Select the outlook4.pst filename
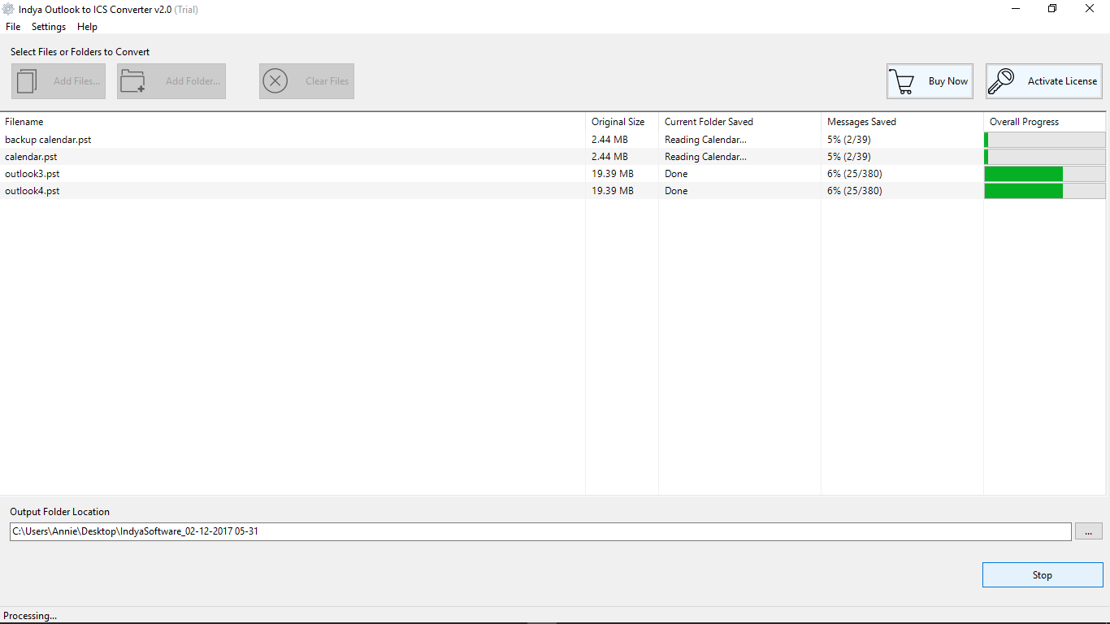This screenshot has width=1110, height=624. (33, 191)
